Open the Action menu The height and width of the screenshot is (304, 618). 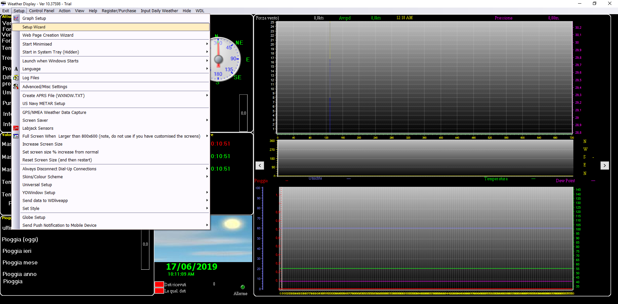[64, 11]
